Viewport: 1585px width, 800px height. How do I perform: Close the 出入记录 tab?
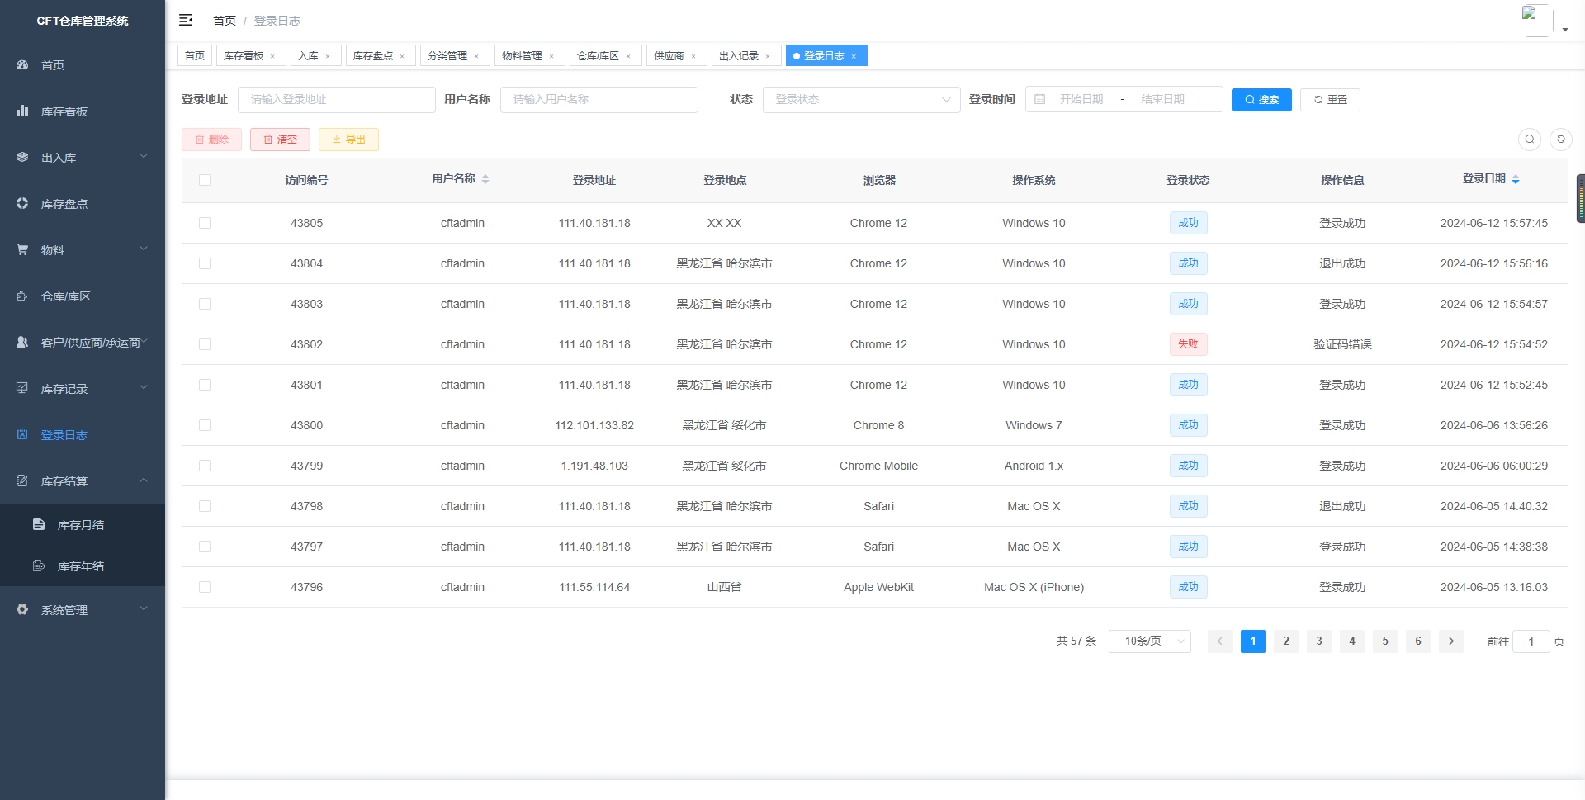(768, 56)
